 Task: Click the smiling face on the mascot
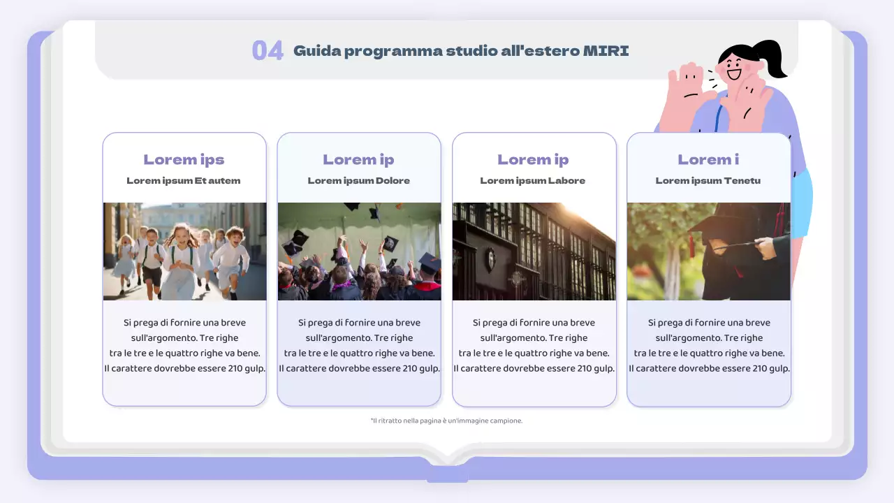pyautogui.click(x=732, y=70)
